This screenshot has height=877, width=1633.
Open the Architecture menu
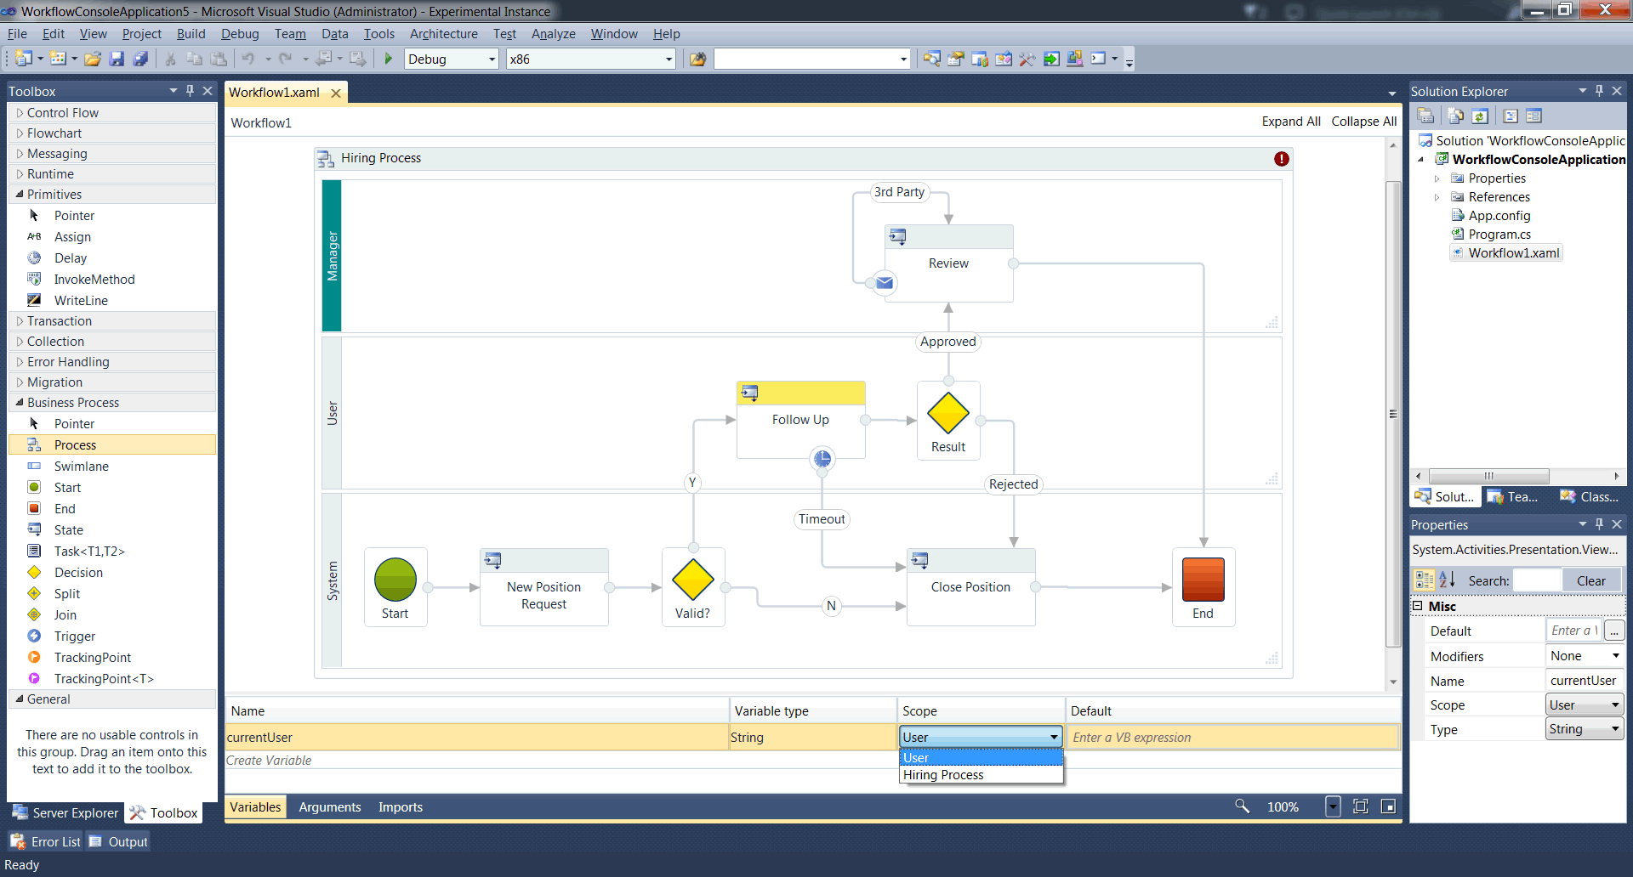click(444, 34)
